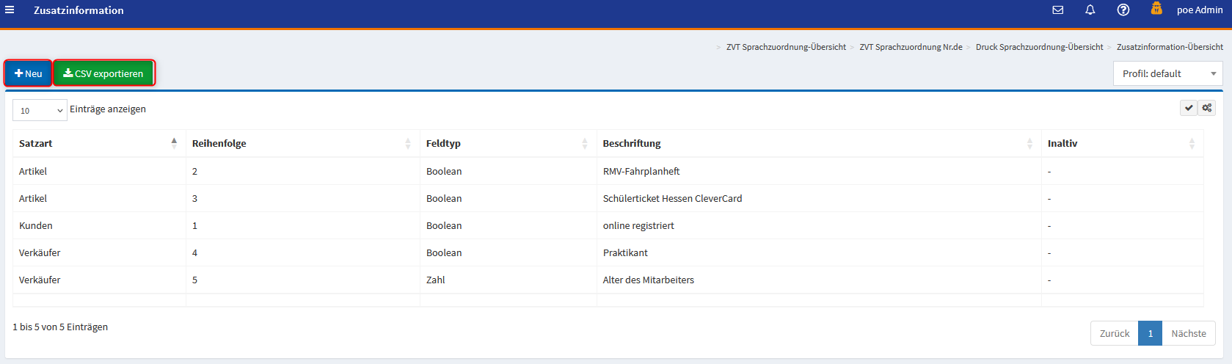Viewport: 1232px width, 364px height.
Task: Open table settings gears icon
Action: (1206, 108)
